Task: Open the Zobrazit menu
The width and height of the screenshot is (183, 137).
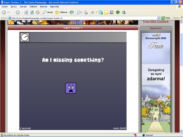Action: (23, 6)
